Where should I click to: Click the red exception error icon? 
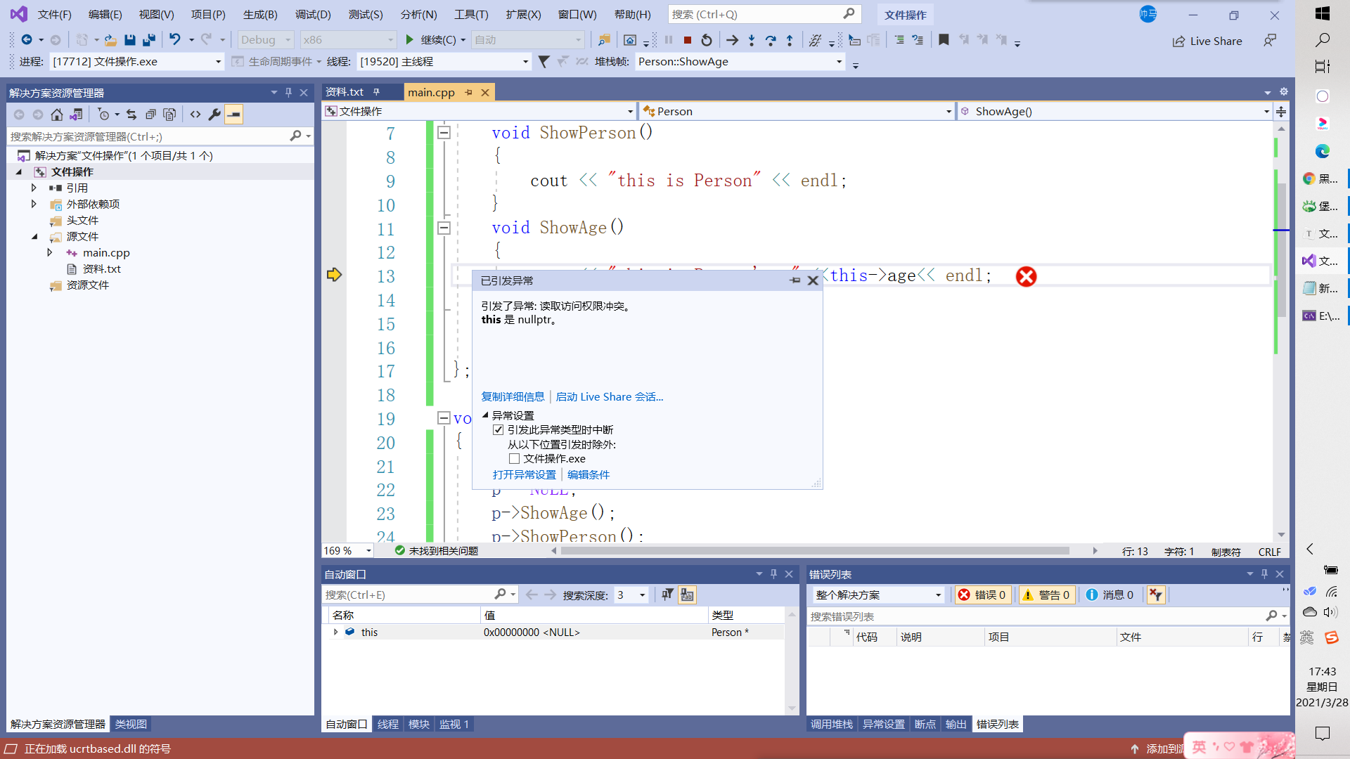1026,276
